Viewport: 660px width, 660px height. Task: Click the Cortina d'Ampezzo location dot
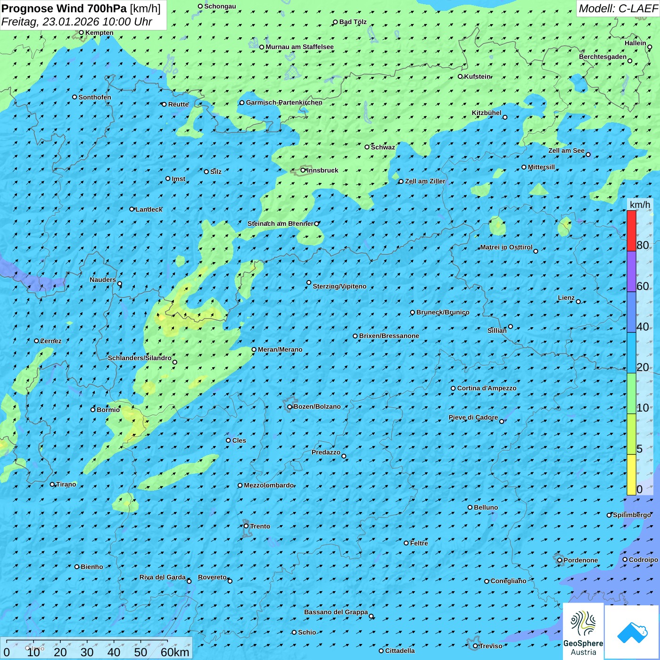[453, 388]
